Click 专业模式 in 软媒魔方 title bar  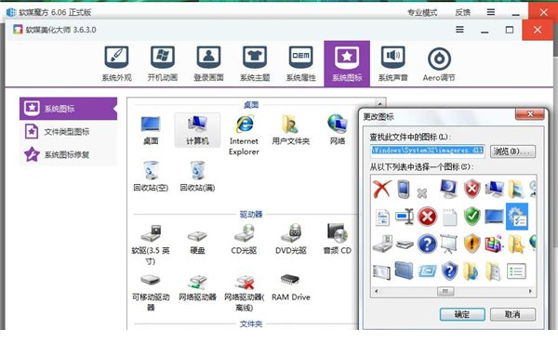(422, 12)
